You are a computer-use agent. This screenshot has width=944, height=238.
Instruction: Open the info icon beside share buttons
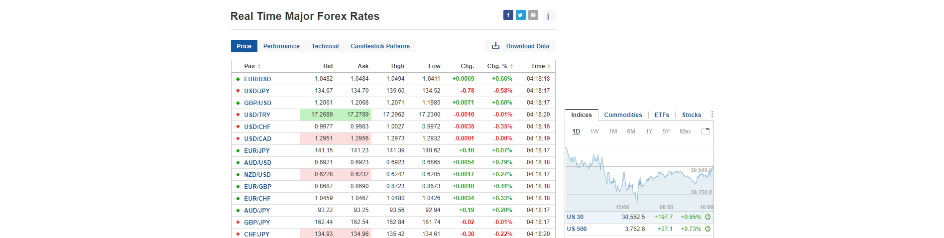548,16
